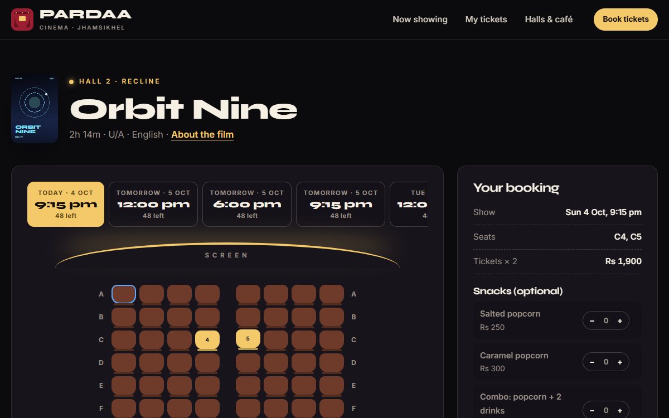The image size is (669, 418).
Task: Click the Orbit Nine poster thumbnail
Action: [x=35, y=109]
